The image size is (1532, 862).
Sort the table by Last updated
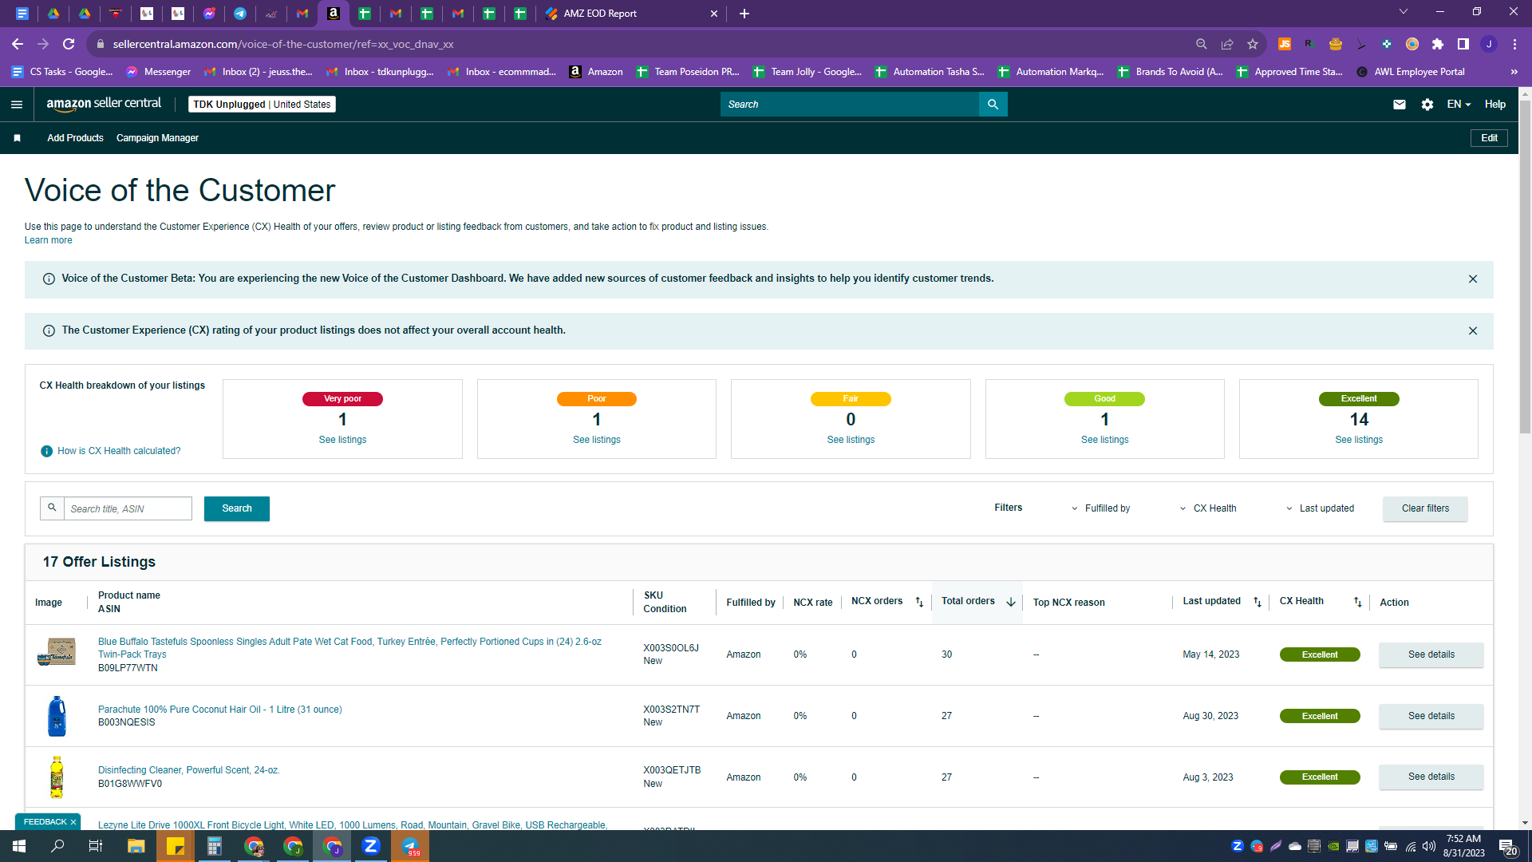pos(1258,603)
